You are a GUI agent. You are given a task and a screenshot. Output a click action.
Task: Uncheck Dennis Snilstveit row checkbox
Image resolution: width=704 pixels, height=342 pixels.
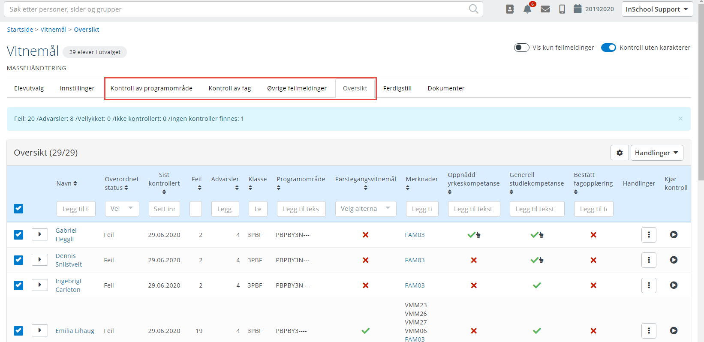[18, 260]
